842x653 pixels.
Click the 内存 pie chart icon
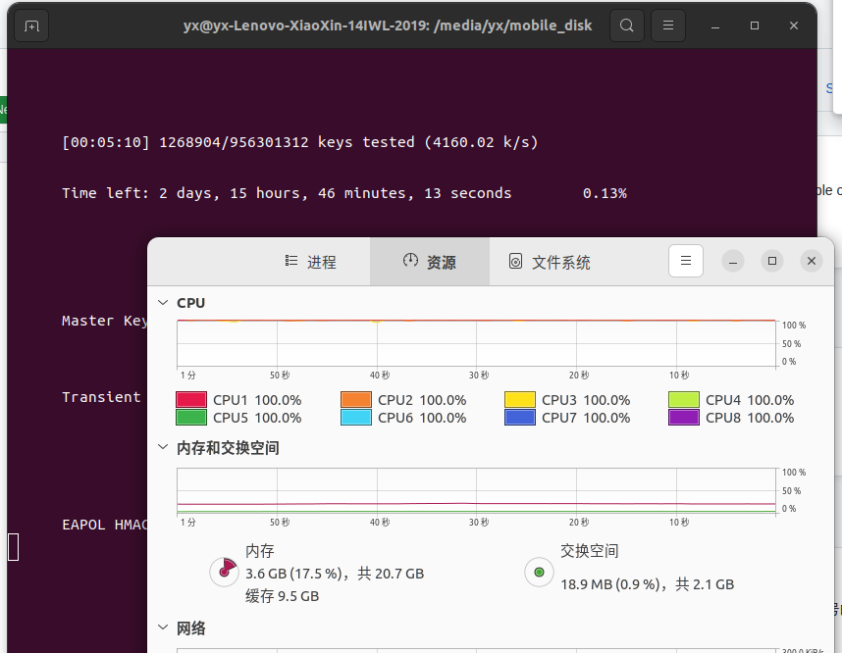[x=225, y=572]
